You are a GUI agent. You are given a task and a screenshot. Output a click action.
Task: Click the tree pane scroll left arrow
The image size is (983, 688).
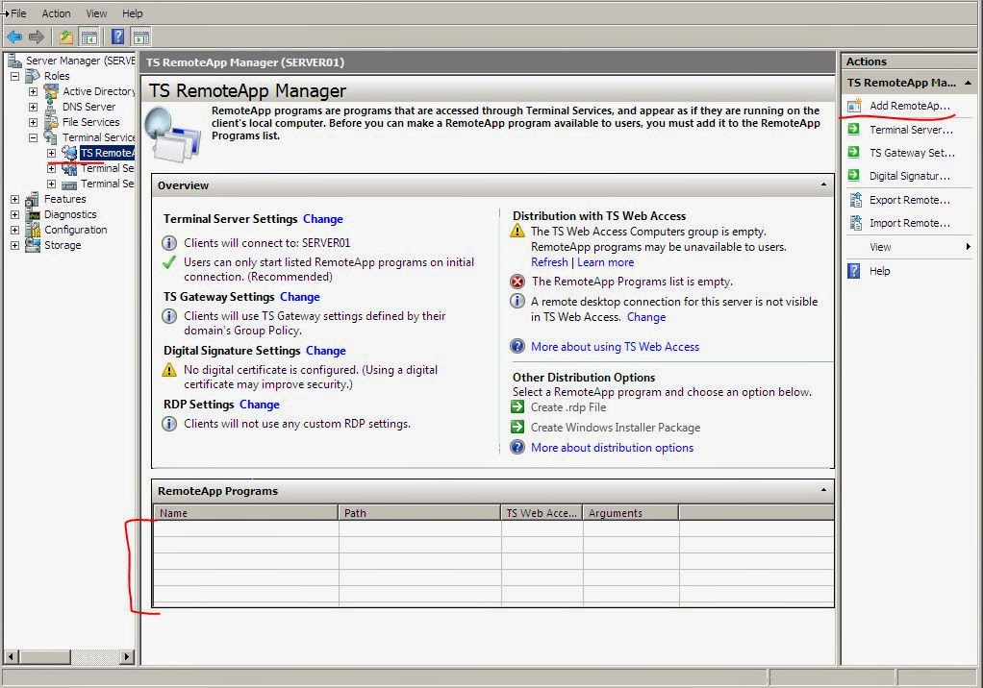click(12, 656)
